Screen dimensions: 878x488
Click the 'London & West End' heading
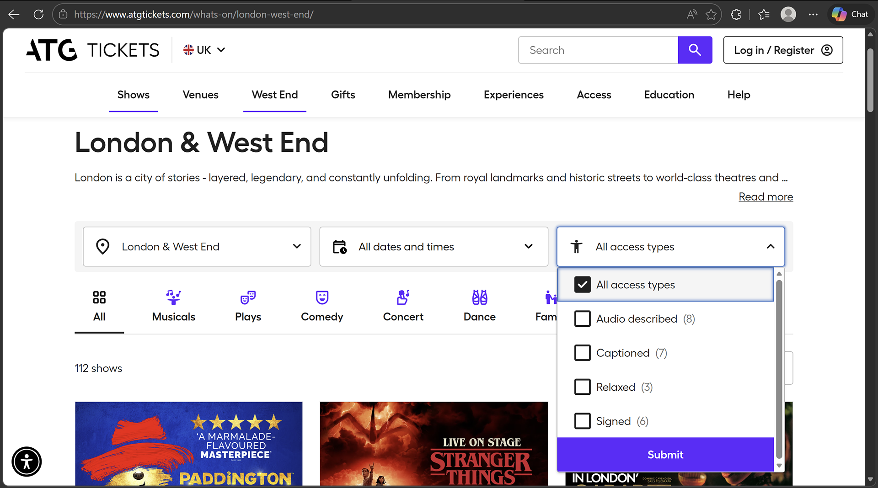click(201, 143)
